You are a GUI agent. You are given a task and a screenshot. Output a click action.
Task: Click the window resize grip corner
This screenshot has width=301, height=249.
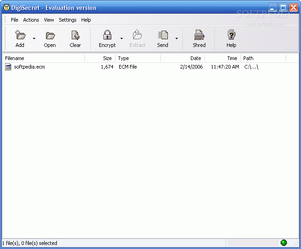pyautogui.click(x=296, y=244)
